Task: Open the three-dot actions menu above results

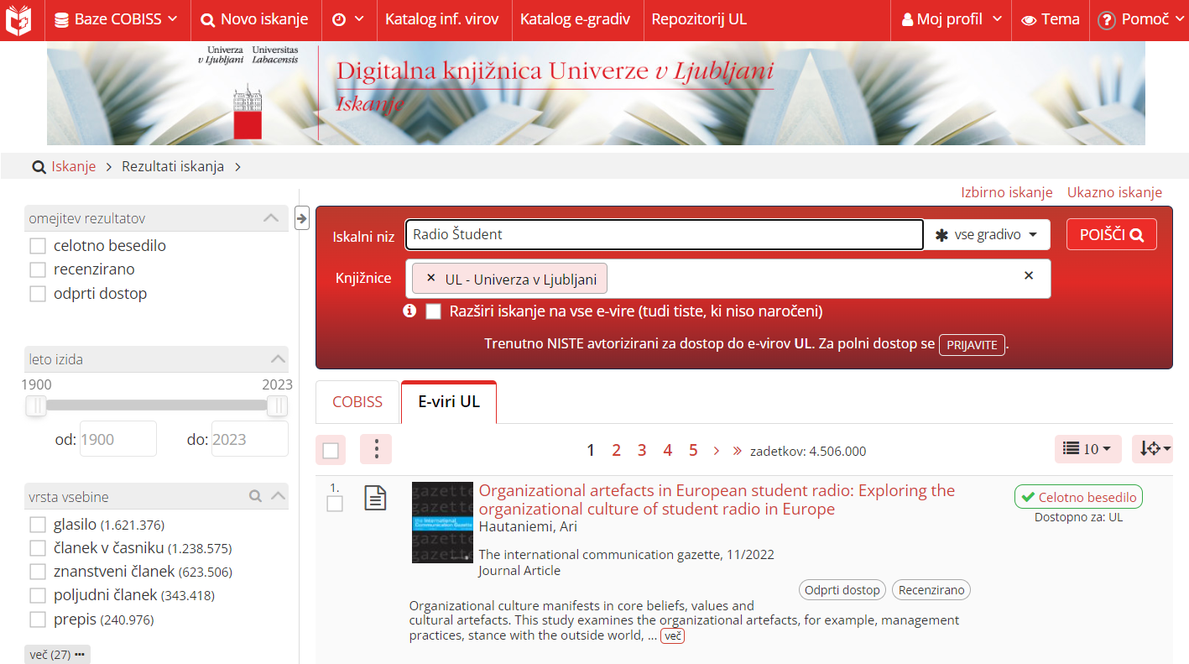Action: (376, 450)
